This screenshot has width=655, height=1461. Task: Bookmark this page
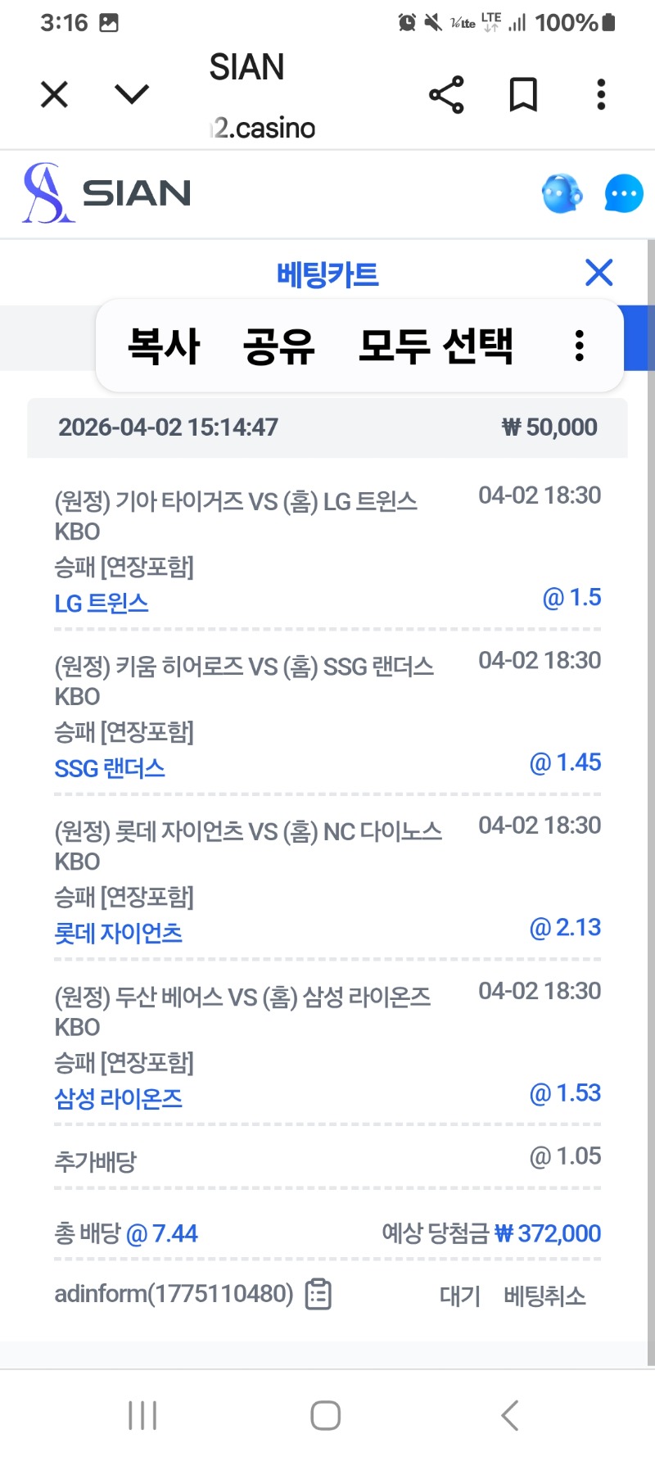click(523, 95)
